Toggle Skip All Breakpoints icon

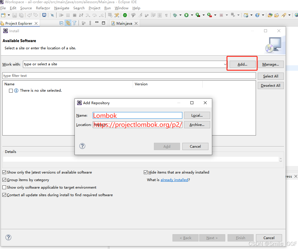(52, 15)
